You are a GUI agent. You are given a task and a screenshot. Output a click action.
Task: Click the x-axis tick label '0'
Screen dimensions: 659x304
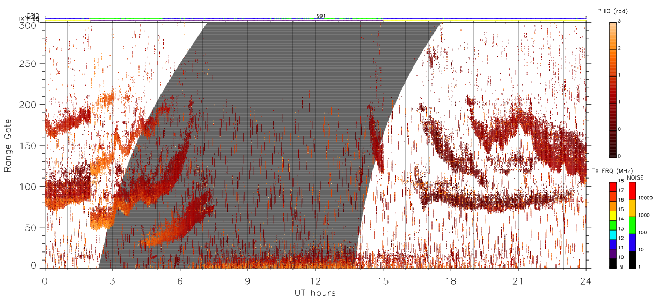[x=45, y=281]
